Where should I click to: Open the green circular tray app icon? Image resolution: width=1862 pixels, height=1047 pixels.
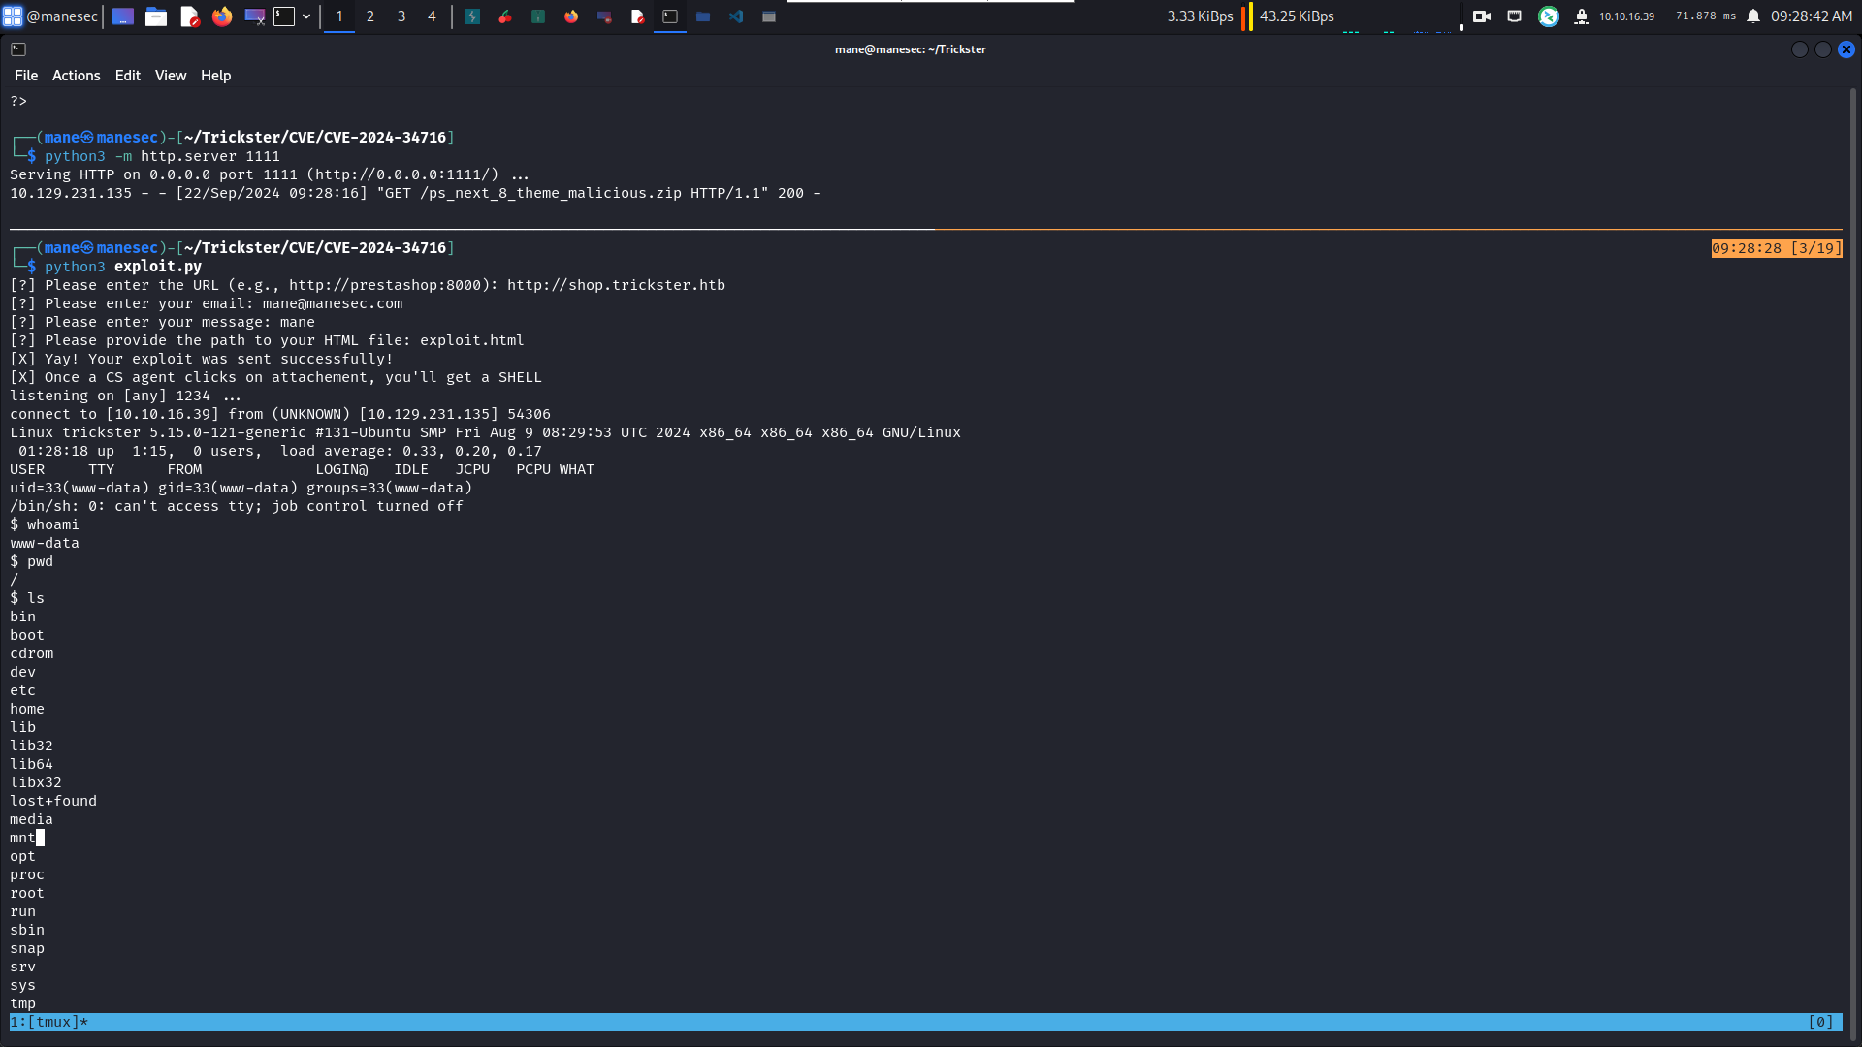[1549, 16]
